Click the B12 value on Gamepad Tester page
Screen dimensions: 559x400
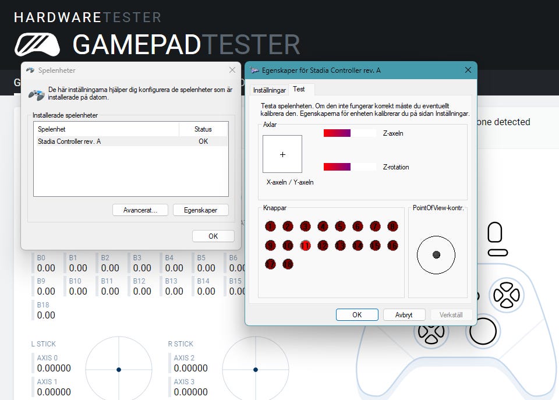point(142,292)
